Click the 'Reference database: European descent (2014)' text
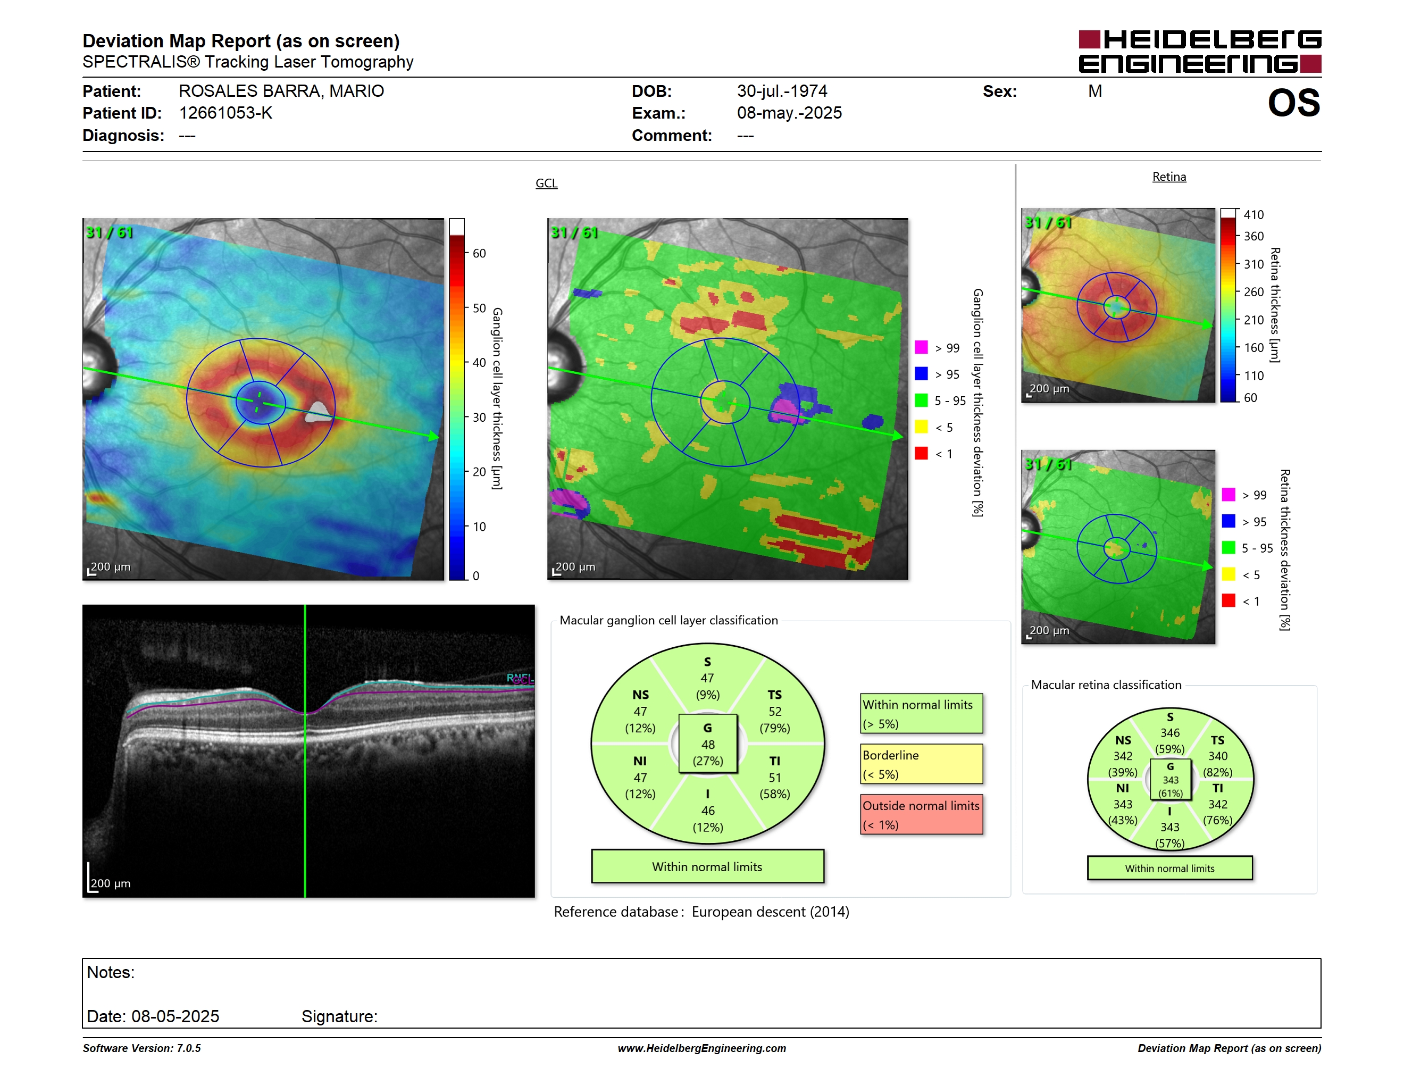 [x=701, y=912]
